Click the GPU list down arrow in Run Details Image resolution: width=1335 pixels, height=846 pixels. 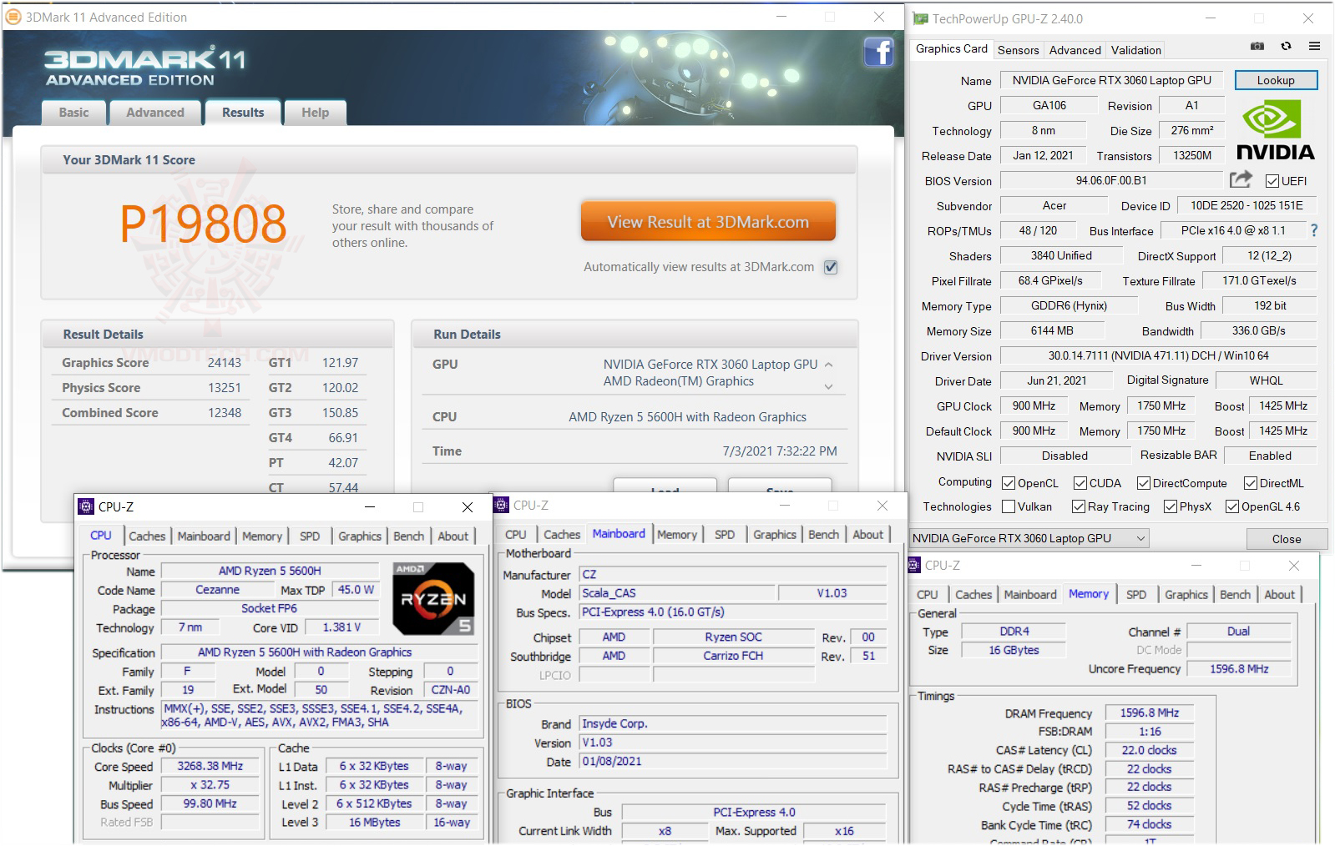(x=828, y=386)
